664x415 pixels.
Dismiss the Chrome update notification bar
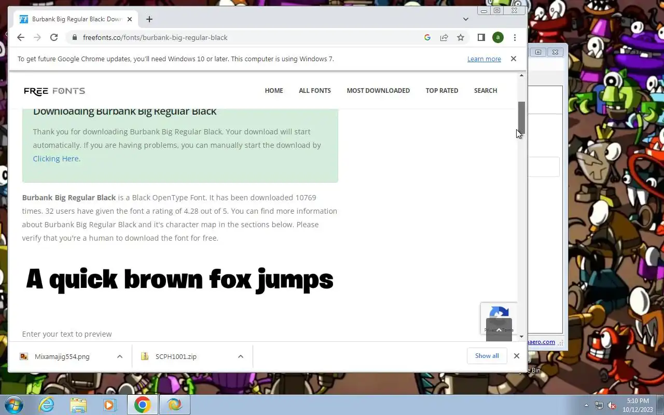[514, 59]
